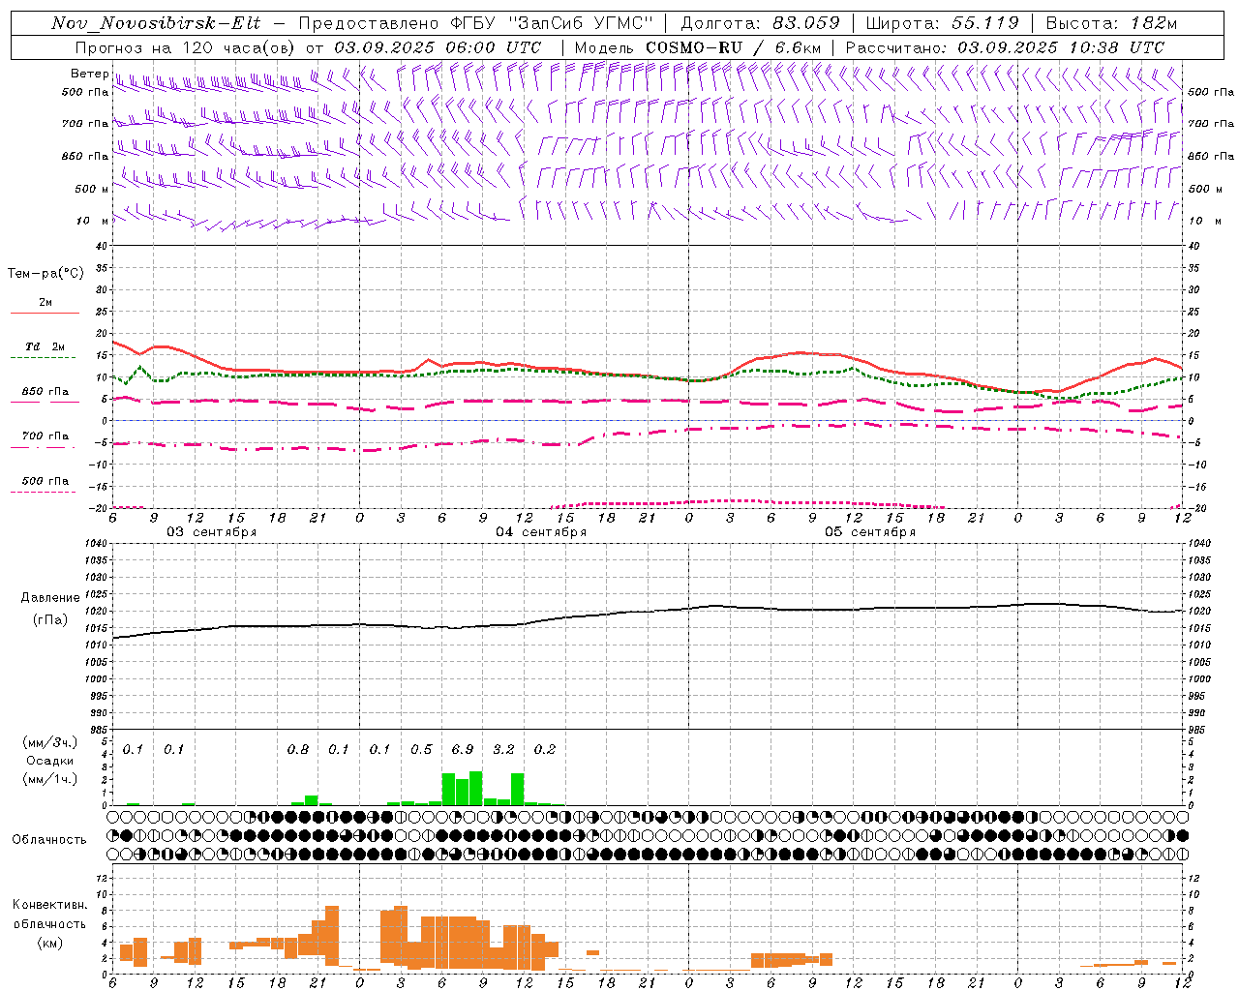
Task: Select the calculated time "03.09.2025 10:38 UTC"
Action: [1061, 47]
